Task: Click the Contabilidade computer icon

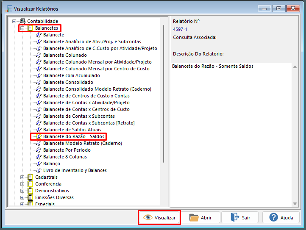Action: point(22,21)
